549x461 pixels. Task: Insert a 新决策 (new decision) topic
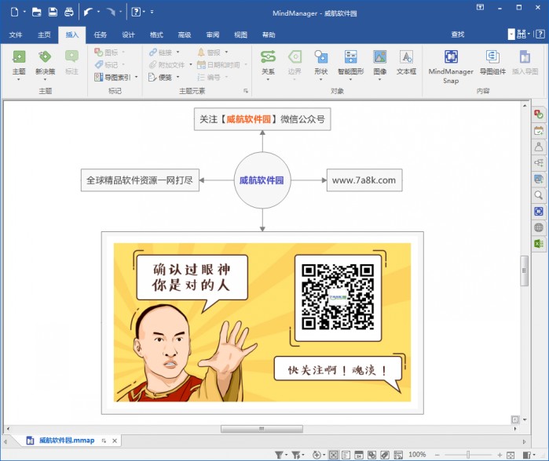coord(45,64)
